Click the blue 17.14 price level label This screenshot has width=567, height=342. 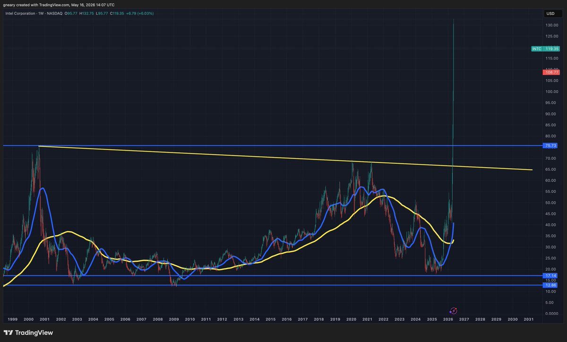551,275
